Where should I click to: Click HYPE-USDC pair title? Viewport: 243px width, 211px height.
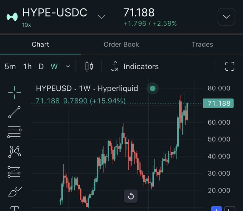click(55, 12)
